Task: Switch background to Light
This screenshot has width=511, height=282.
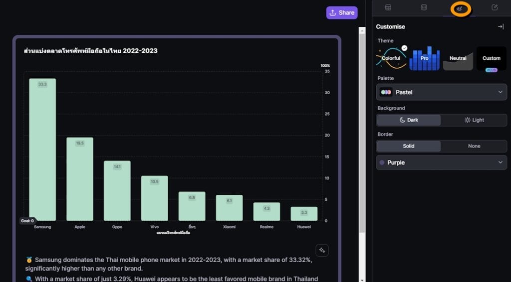Action: coord(474,120)
